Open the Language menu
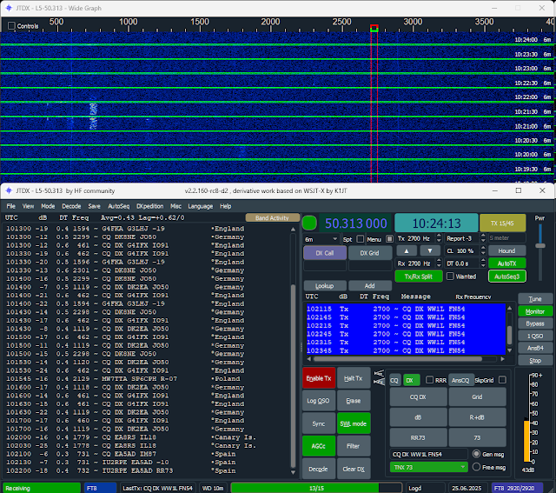This screenshot has width=556, height=493. point(201,206)
